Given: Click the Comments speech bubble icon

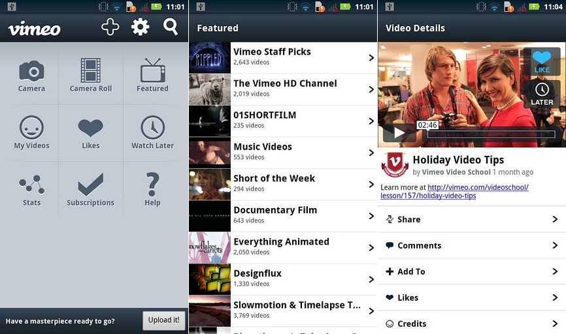Looking at the screenshot, I should point(390,245).
